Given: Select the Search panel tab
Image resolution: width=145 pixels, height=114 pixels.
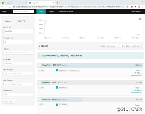Looking at the screenshot, I should [8, 21].
